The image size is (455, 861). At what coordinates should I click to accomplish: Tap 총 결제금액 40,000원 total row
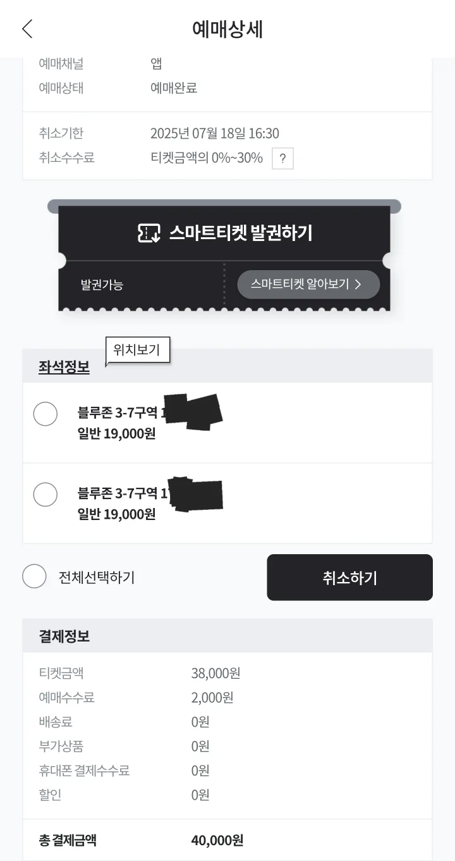pos(227,840)
